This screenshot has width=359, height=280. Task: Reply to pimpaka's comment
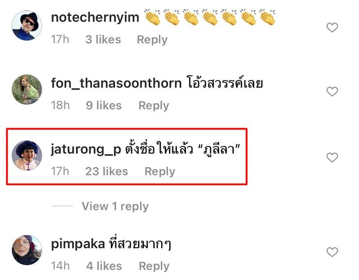(x=154, y=266)
